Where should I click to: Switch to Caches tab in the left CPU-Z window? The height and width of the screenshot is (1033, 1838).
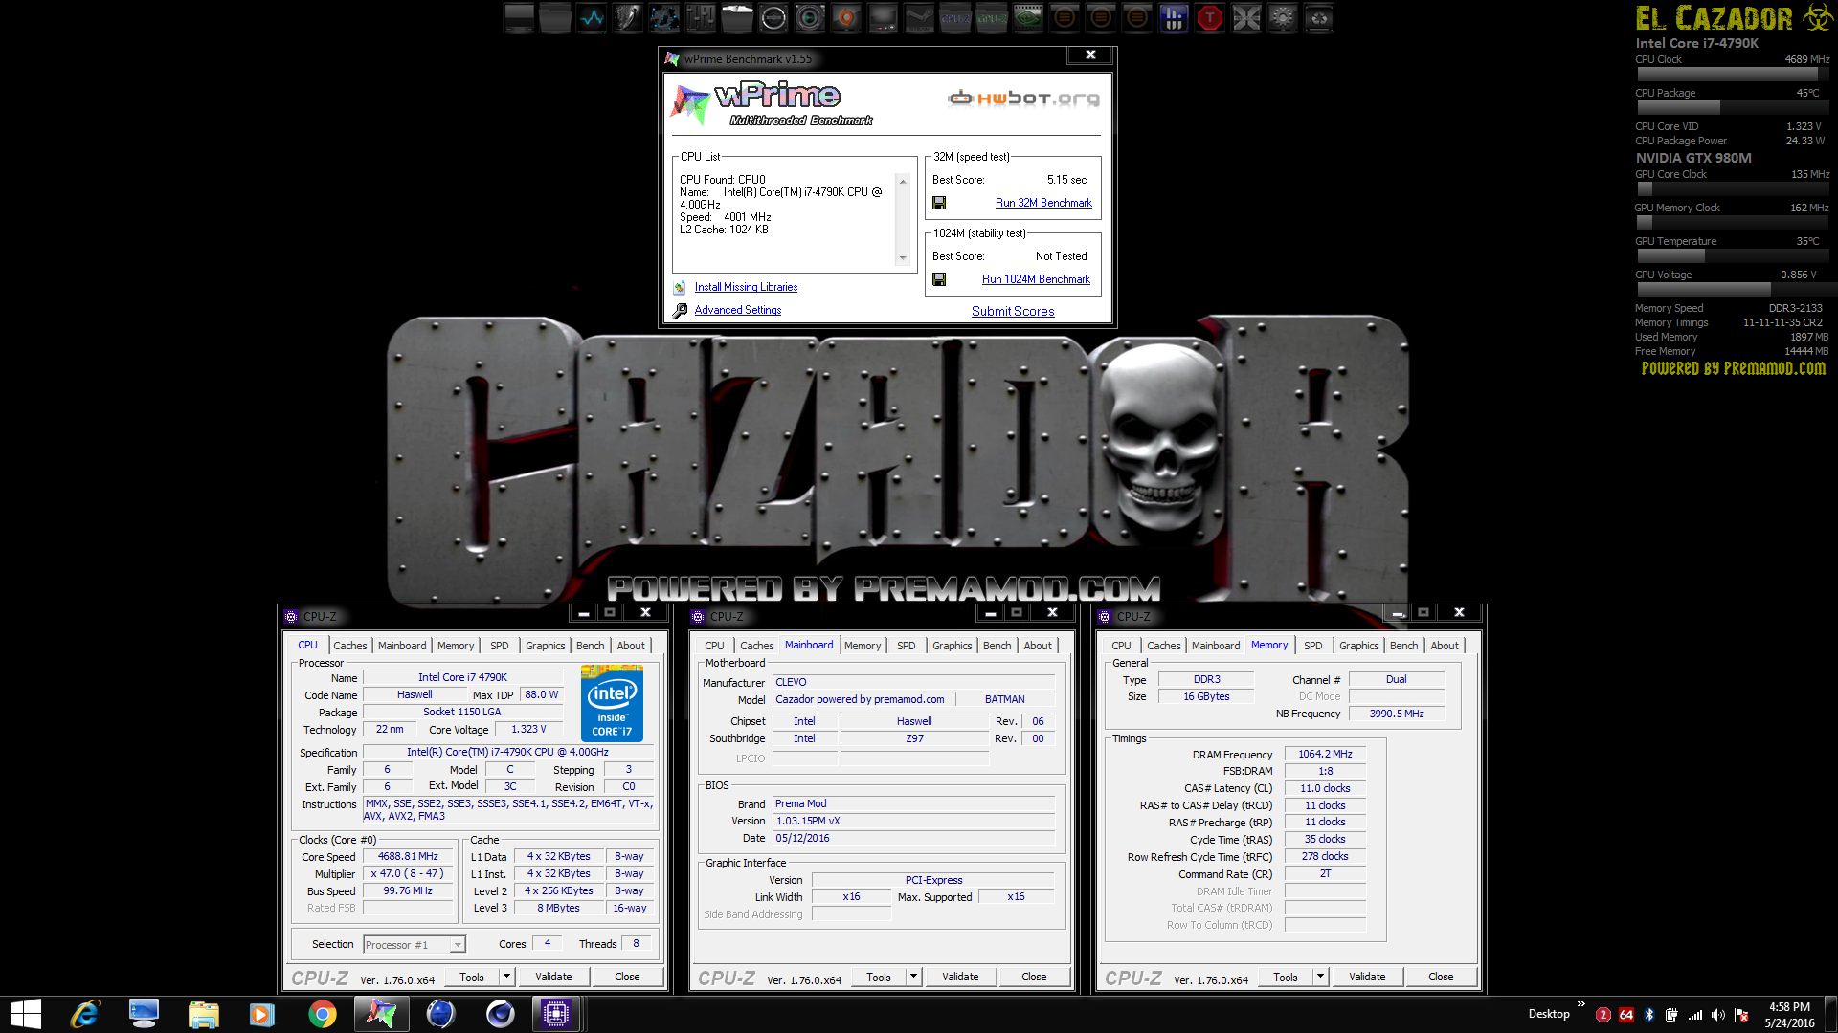350,646
